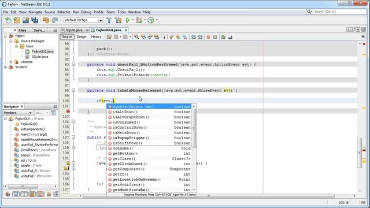This screenshot has height=208, width=370.
Task: Expand the Studenti project node
Action: 6,67
